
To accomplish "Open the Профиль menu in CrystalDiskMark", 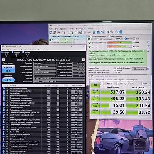I will tap(109, 80).
